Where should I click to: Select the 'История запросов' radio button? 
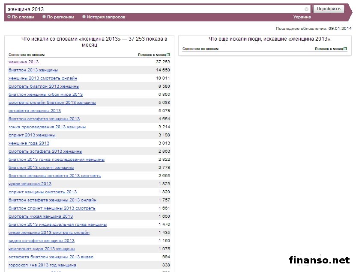84,17
